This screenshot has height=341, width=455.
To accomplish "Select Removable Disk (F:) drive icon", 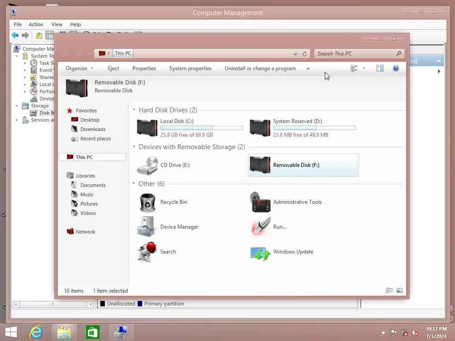I will pos(260,165).
